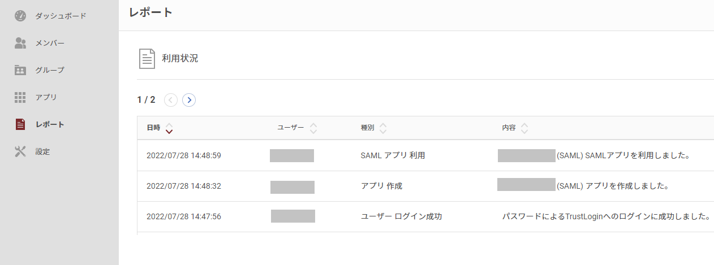Open the グループ icon in sidebar

coord(20,70)
